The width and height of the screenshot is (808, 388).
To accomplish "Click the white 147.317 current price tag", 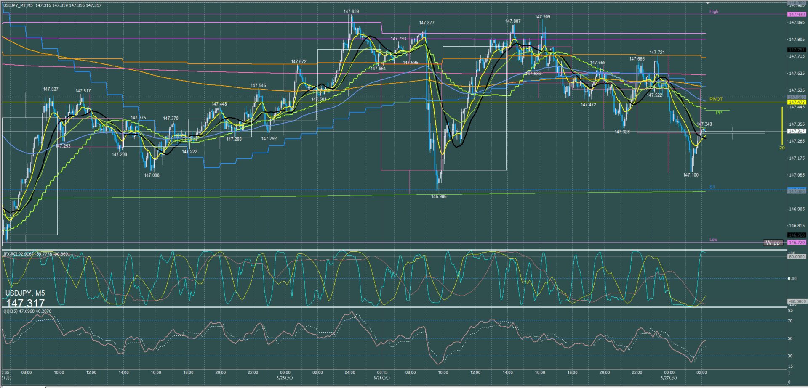I will pos(796,131).
